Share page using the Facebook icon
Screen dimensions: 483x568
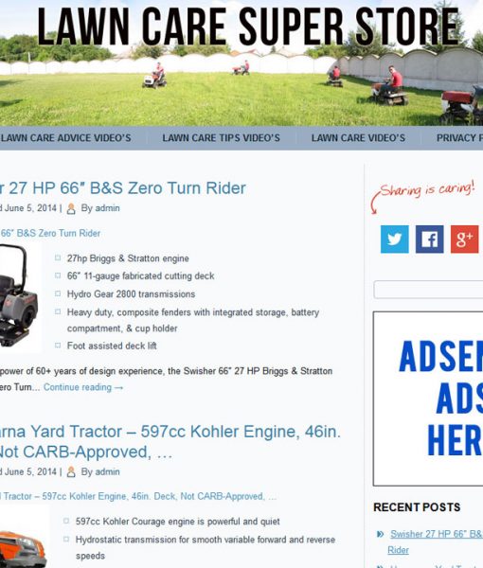click(429, 240)
